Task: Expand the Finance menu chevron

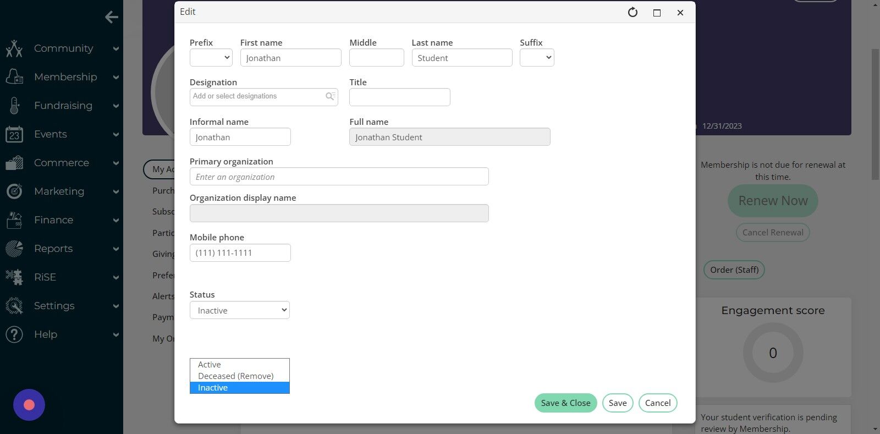Action: pos(116,221)
